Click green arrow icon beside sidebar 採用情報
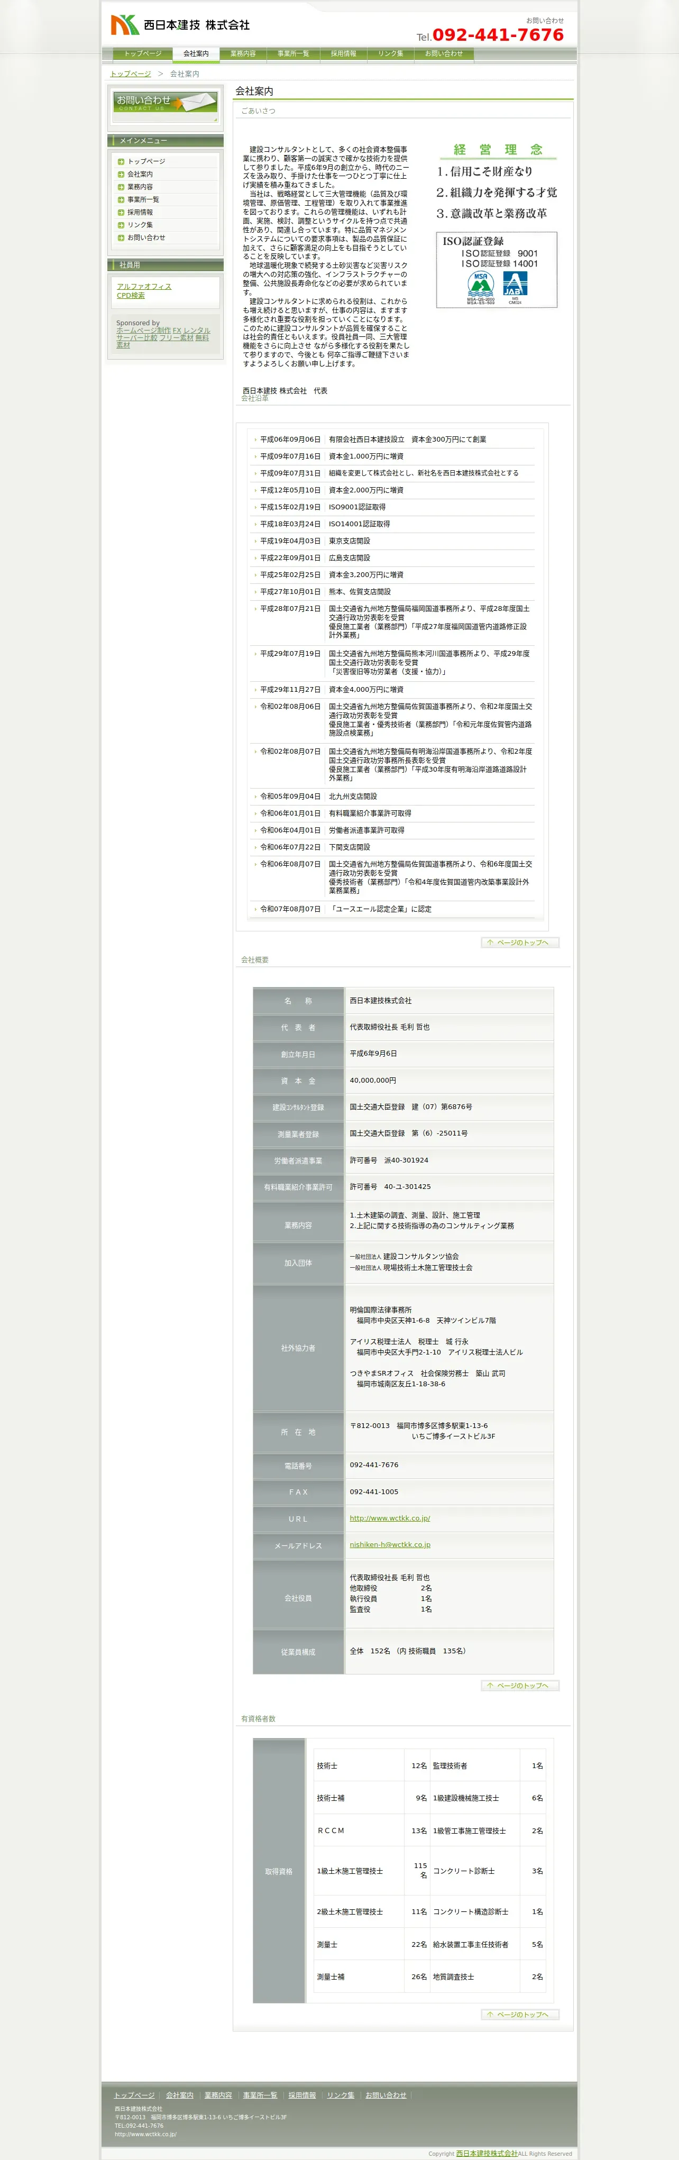Viewport: 679px width, 2160px height. [x=121, y=212]
